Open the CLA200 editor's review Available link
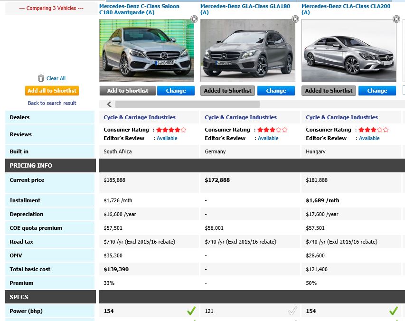Viewport: 405px width, 321px height. 369,138
